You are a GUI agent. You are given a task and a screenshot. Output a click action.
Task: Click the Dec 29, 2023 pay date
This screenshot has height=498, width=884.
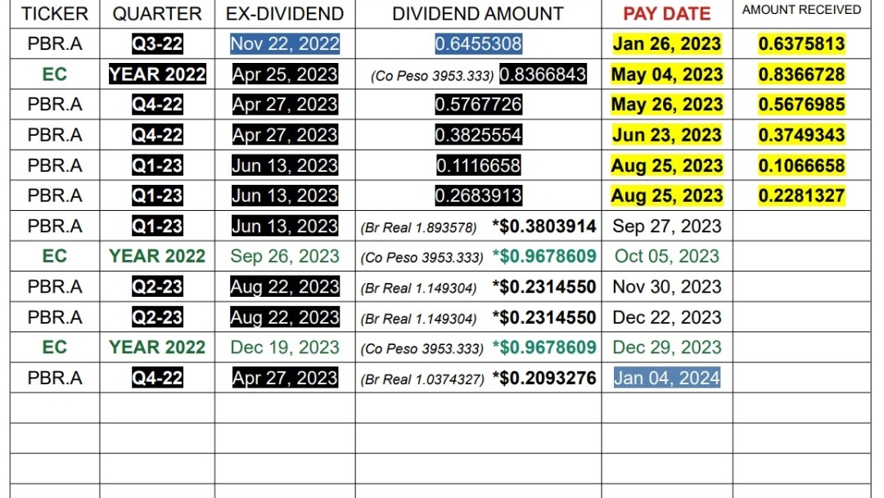667,347
